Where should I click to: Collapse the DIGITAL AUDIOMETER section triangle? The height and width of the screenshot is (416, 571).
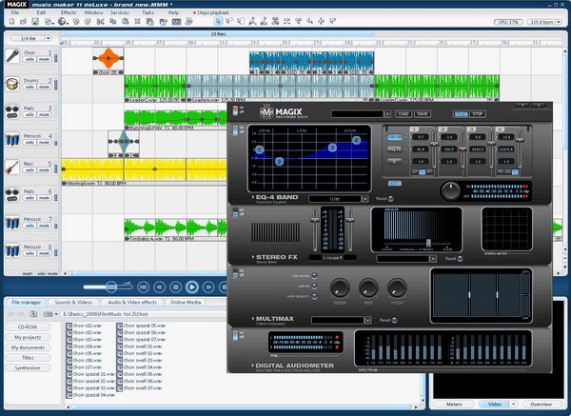click(252, 365)
